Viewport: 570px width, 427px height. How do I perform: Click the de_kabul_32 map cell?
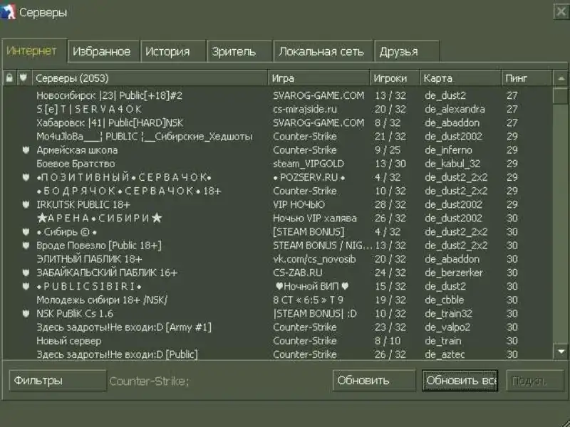click(452, 164)
